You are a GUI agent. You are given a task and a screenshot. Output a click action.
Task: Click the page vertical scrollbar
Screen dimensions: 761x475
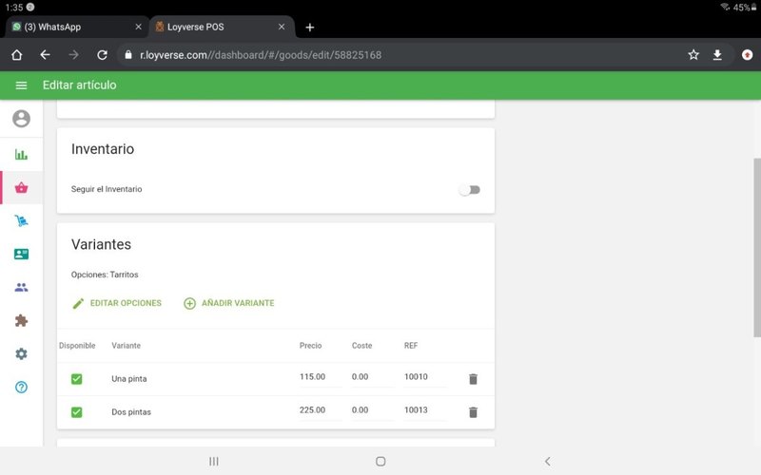coord(756,247)
